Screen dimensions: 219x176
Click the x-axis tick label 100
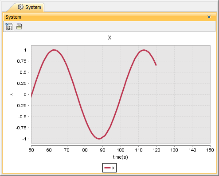121,150
